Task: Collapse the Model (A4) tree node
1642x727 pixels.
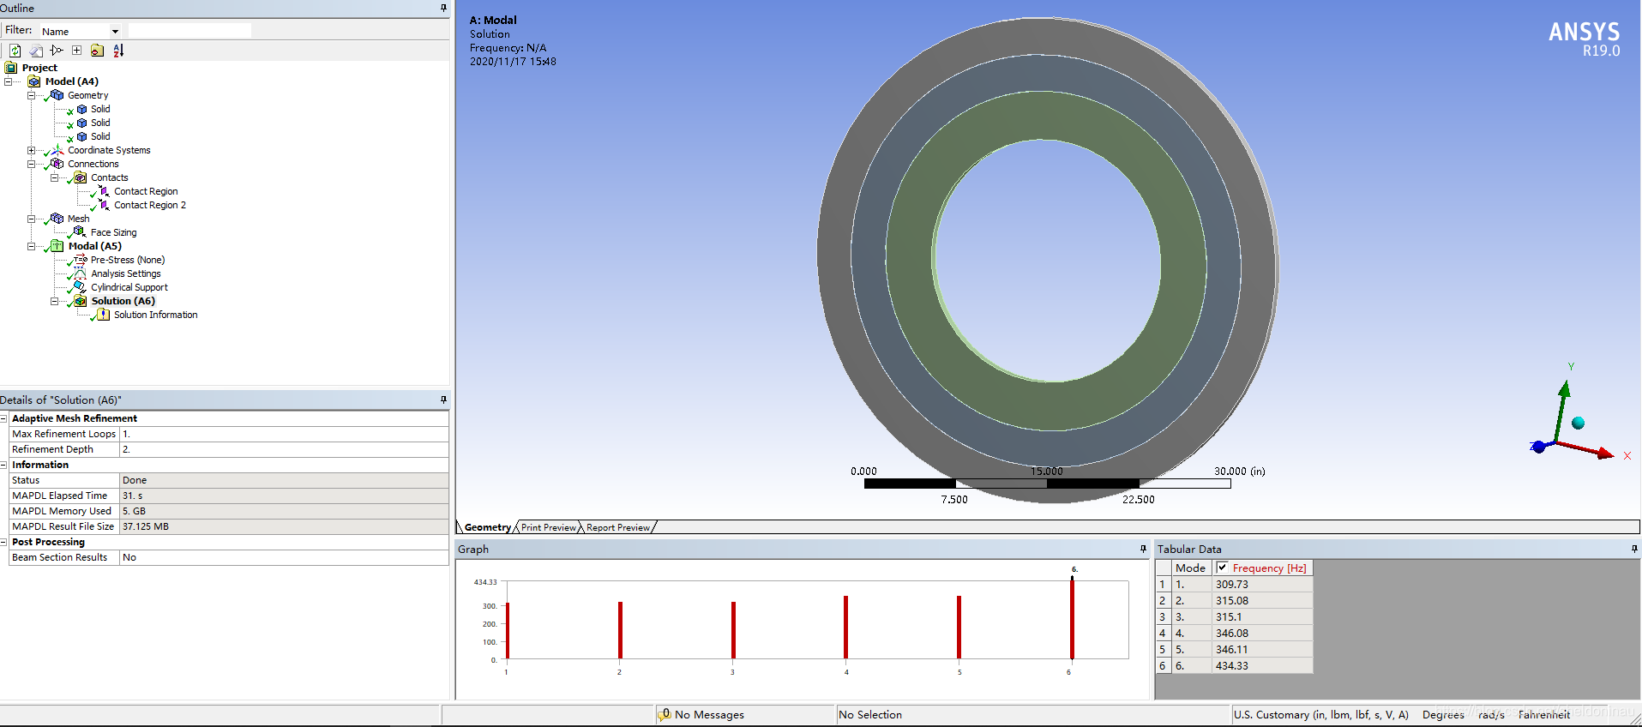Action: click(9, 81)
